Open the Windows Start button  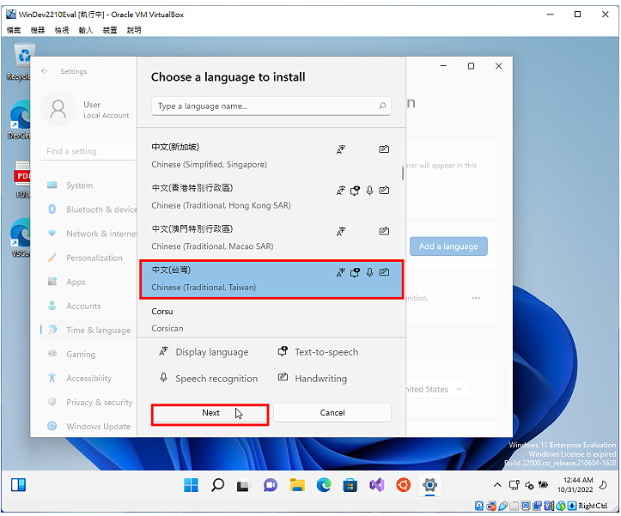191,485
